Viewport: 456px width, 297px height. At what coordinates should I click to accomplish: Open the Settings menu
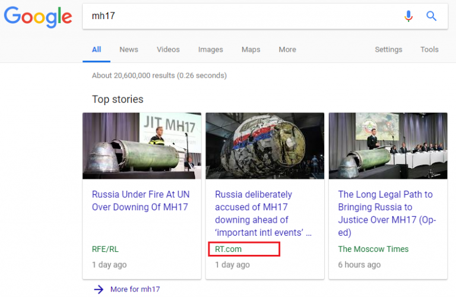[x=388, y=50]
